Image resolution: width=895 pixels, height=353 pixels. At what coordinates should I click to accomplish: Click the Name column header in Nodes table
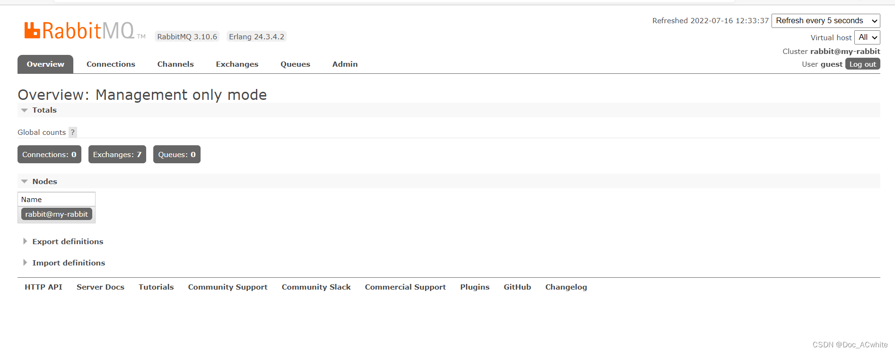click(56, 200)
